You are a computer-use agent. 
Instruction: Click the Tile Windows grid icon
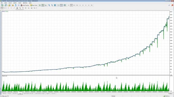click(x=55, y=5)
